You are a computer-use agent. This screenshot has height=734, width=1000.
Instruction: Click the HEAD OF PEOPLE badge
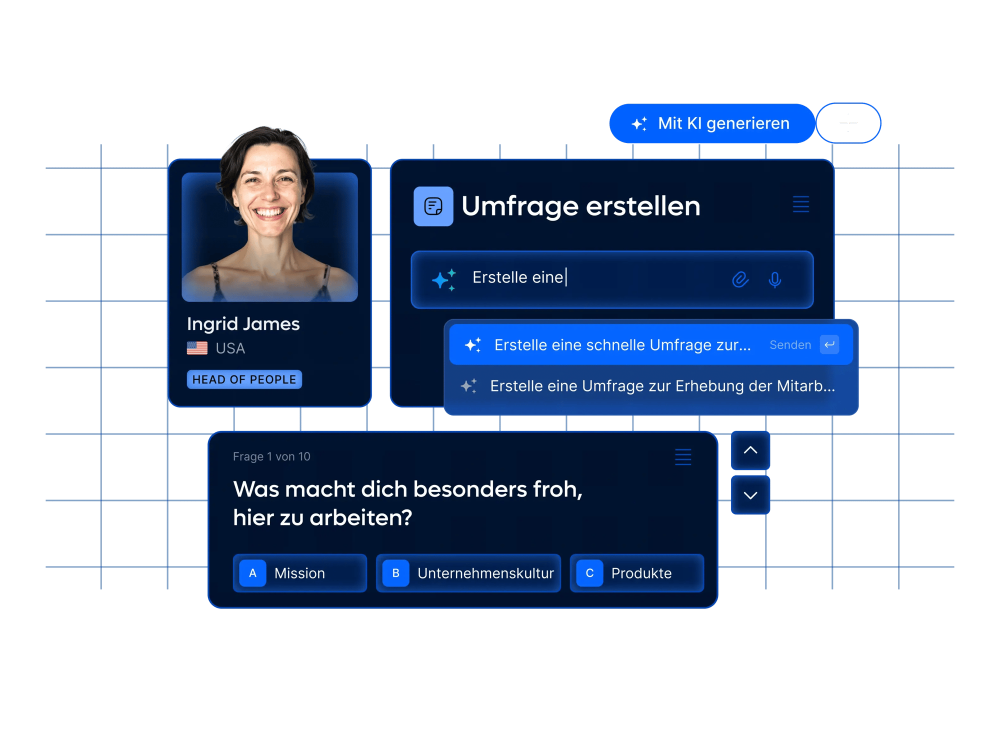click(x=244, y=379)
